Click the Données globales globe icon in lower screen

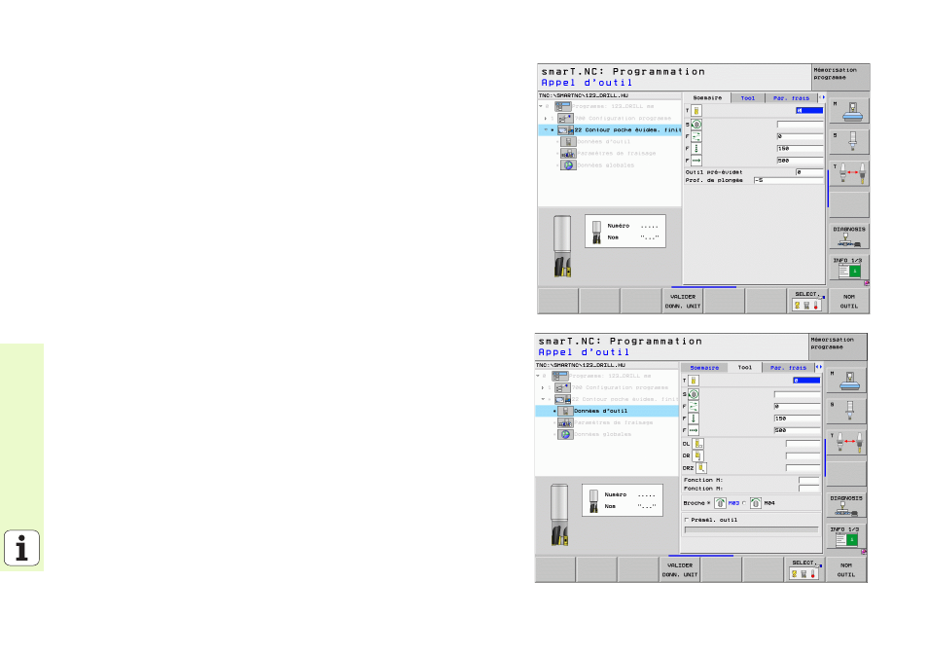click(x=565, y=435)
